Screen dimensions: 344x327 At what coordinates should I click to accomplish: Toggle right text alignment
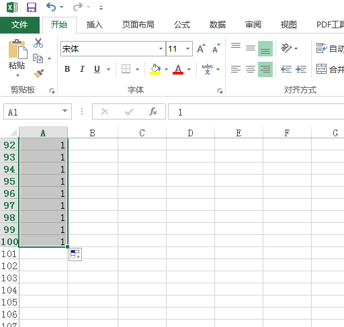265,69
